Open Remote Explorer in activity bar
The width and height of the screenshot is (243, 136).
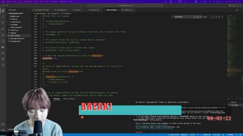[3, 41]
